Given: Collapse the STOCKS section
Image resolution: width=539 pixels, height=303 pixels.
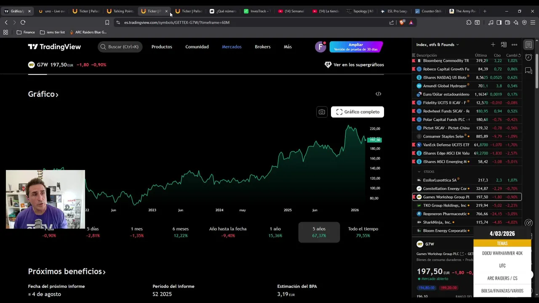Looking at the screenshot, I should (419, 172).
